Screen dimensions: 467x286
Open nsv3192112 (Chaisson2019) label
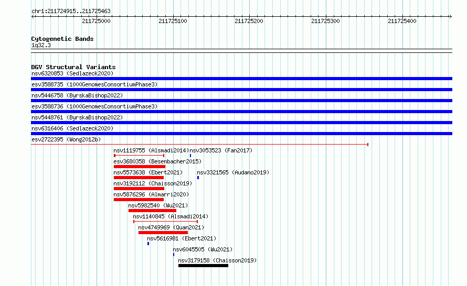(x=153, y=183)
